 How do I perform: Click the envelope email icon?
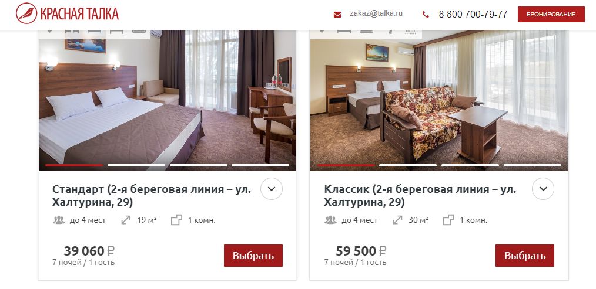point(337,15)
